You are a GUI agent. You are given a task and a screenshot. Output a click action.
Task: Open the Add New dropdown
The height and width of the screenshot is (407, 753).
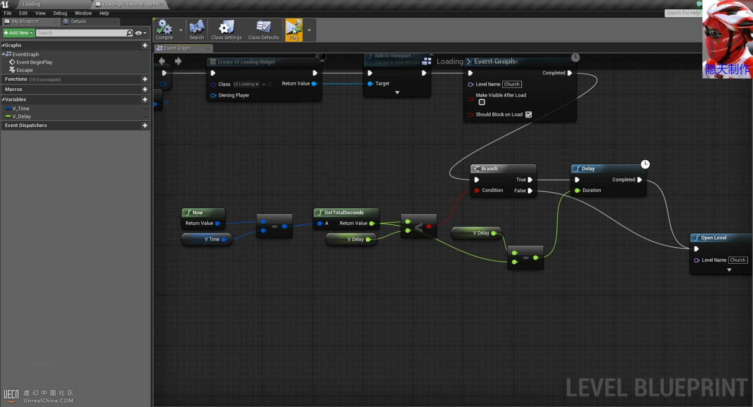pyautogui.click(x=18, y=33)
